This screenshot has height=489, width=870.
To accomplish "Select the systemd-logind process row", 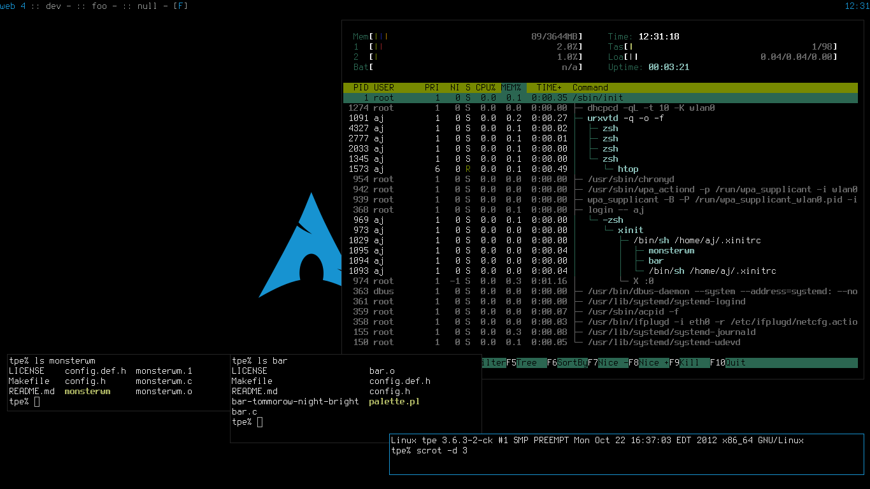I will [601, 302].
